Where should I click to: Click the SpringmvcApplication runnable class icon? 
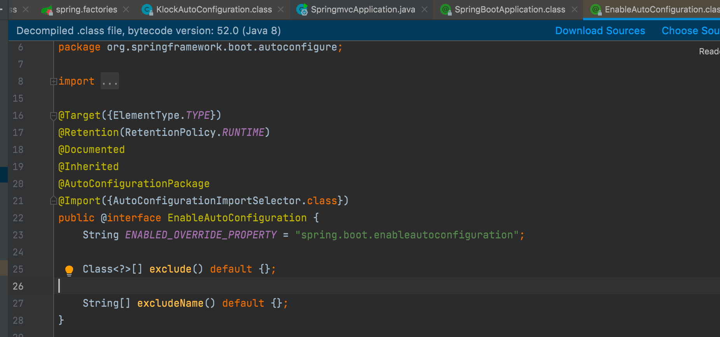(302, 10)
